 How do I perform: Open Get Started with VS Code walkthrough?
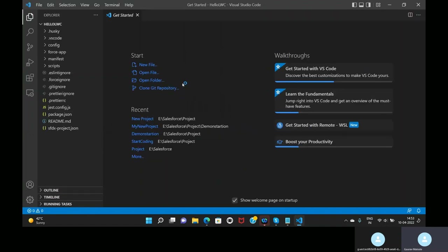(334, 72)
